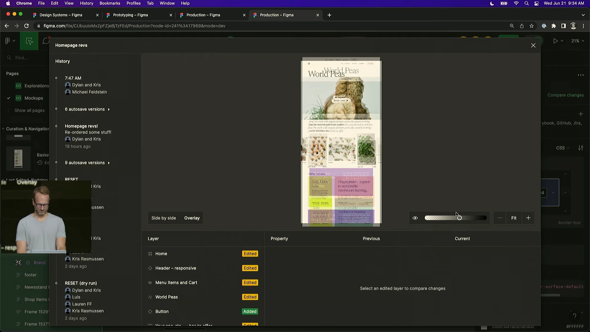Viewport: 590px width, 332px height.
Task: Collapse the Curation & Navigation section
Action: pos(3,129)
